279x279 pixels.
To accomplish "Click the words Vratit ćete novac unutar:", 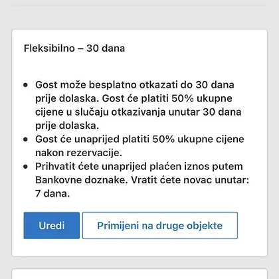I will point(190,180).
